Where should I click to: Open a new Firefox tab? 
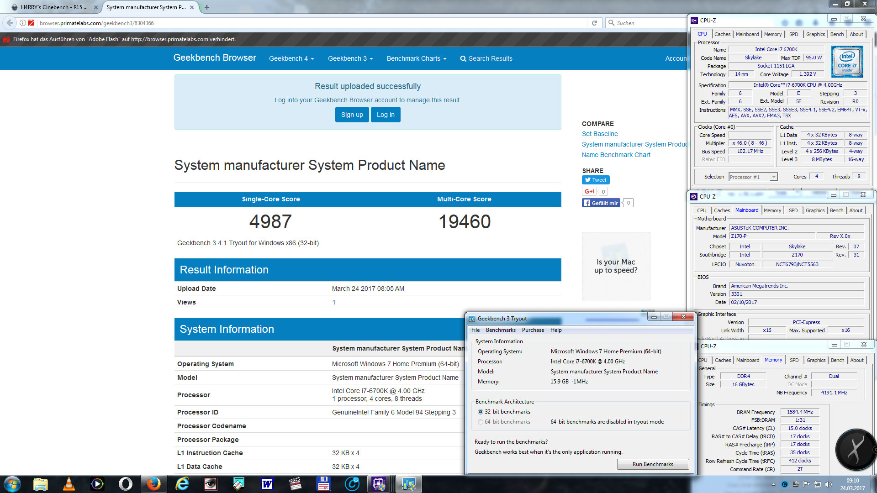tap(207, 7)
